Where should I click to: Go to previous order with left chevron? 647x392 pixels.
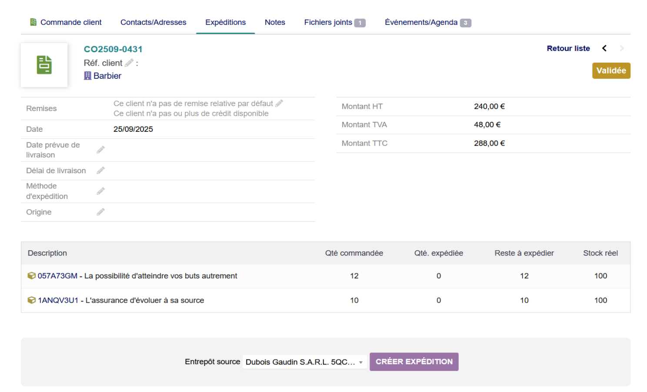604,48
